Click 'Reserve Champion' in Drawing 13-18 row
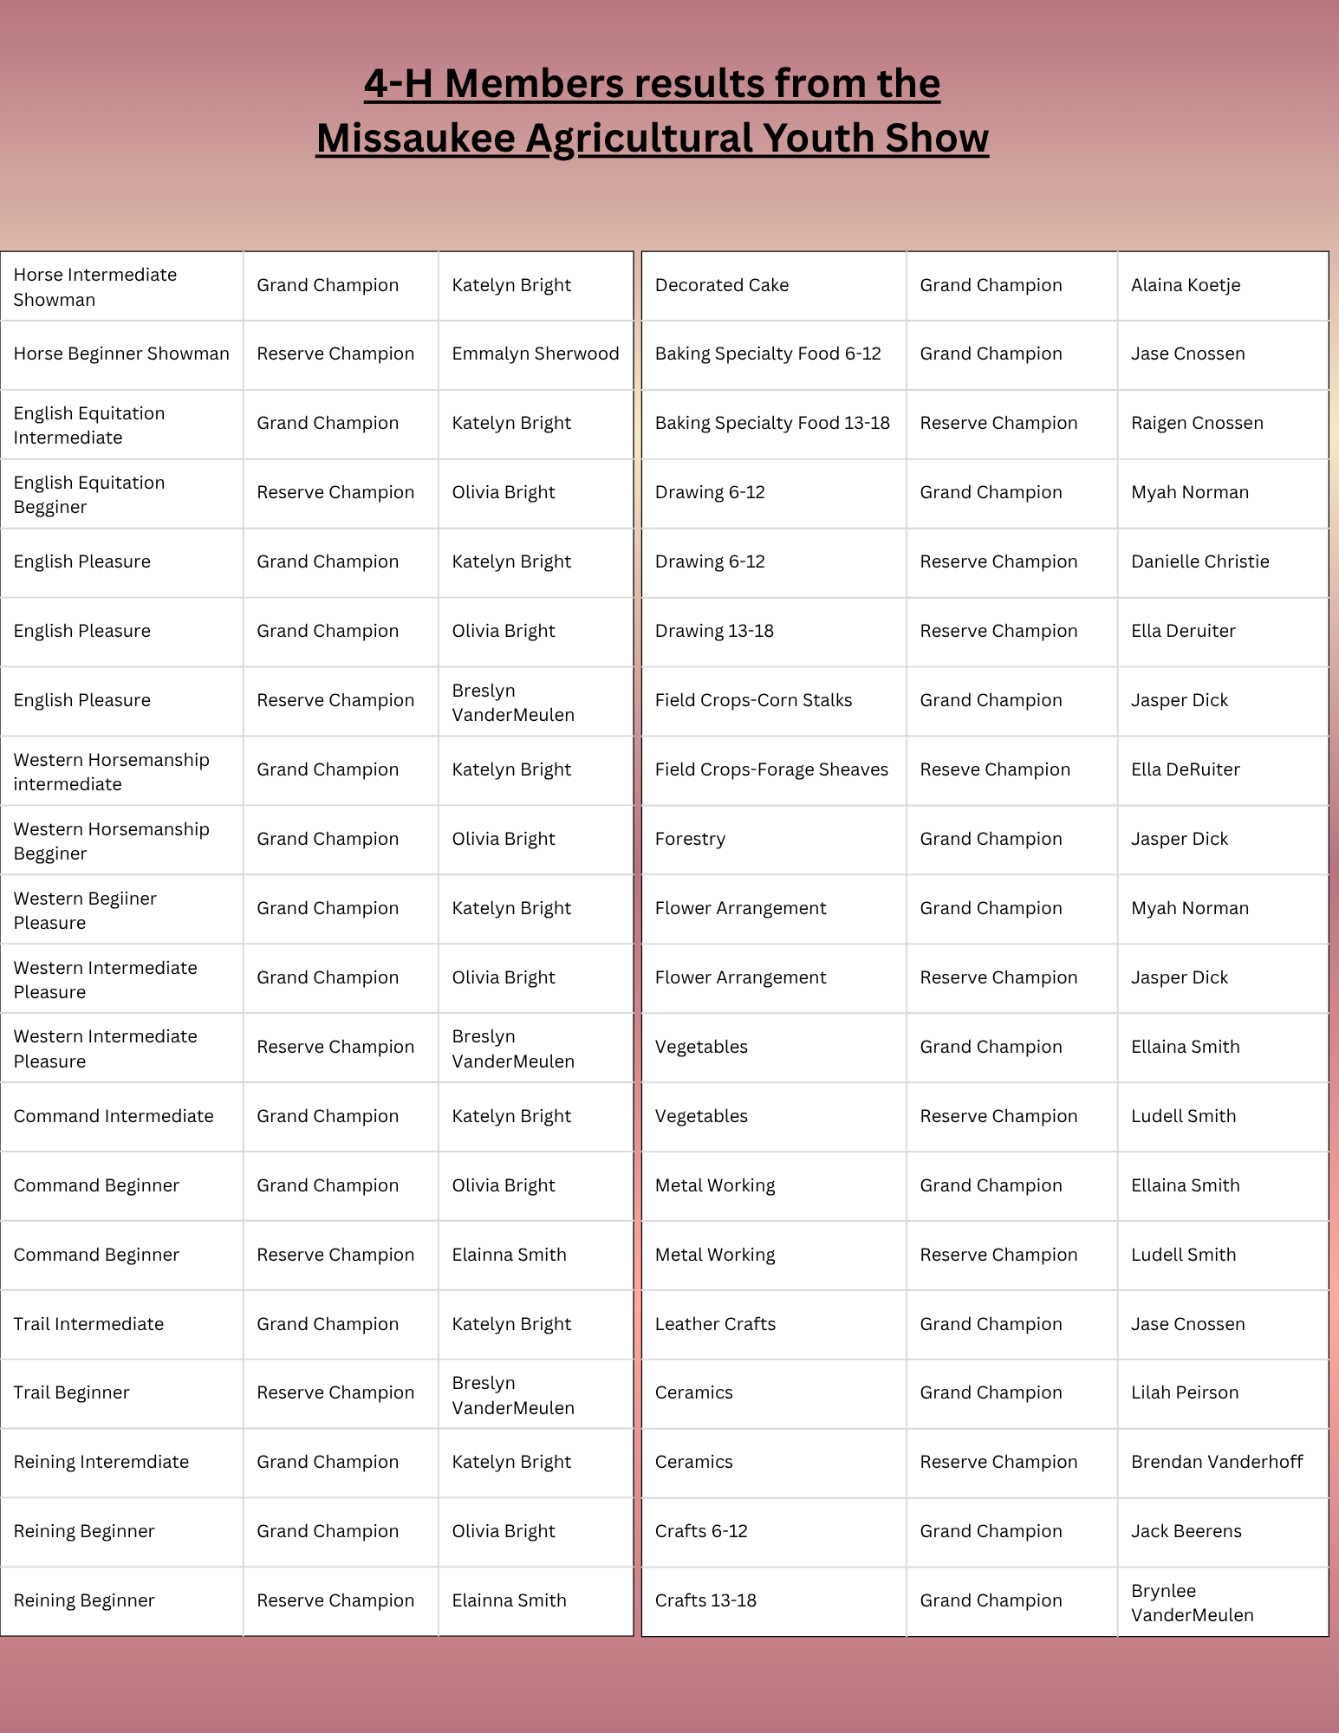 (998, 632)
